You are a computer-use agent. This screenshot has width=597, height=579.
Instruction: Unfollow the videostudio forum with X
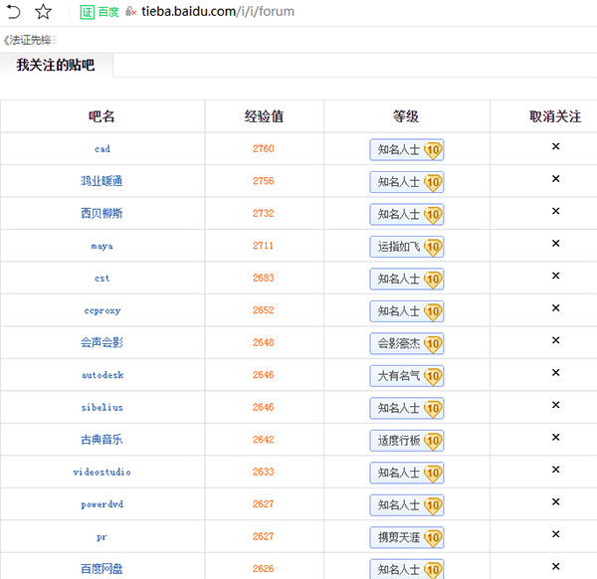click(555, 470)
